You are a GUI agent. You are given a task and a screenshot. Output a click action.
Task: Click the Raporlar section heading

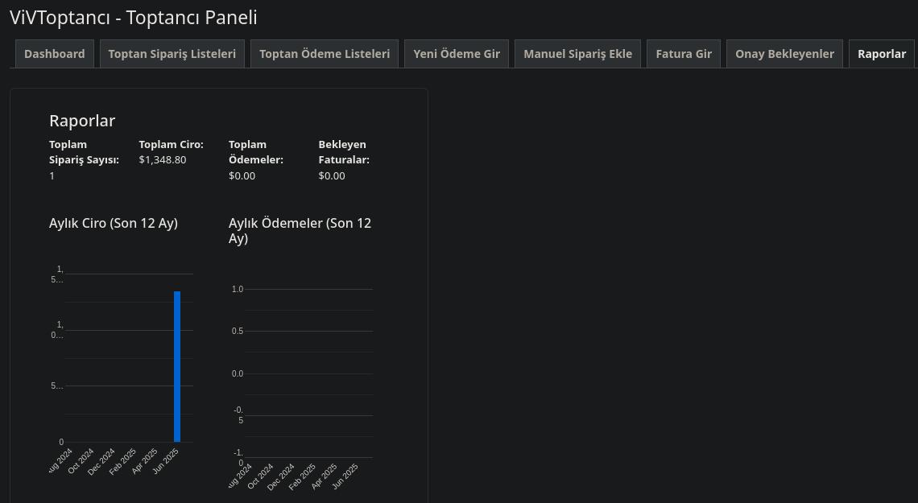click(x=82, y=121)
